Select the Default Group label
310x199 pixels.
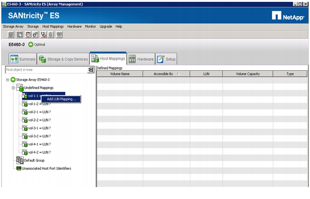pyautogui.click(x=34, y=160)
